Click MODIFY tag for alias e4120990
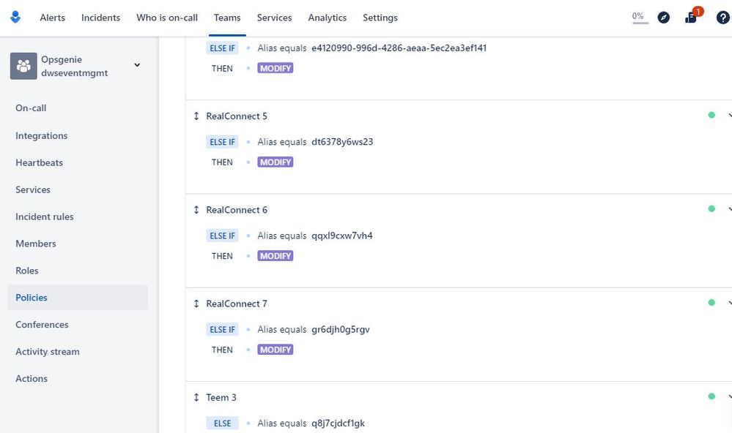Image resolution: width=732 pixels, height=433 pixels. 276,69
